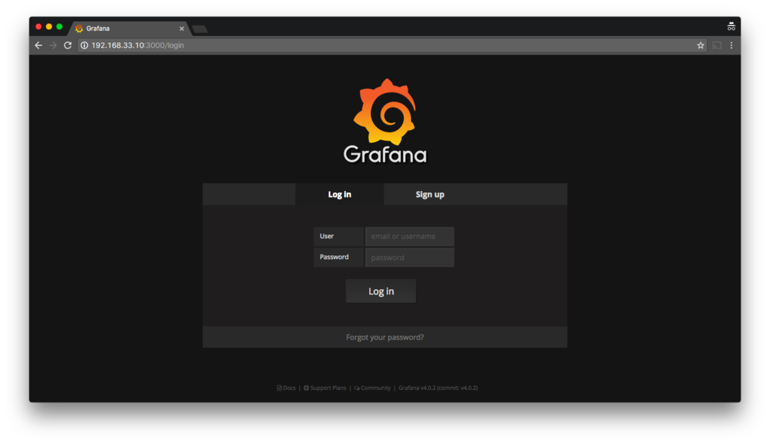770x444 pixels.
Task: Click the Grafana logo
Action: tap(385, 121)
